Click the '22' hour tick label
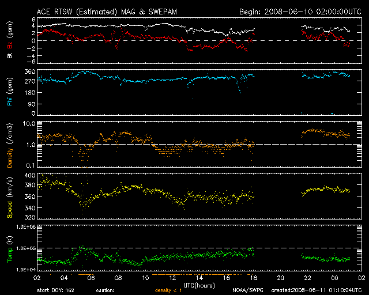369x295 pixels. point(307,278)
